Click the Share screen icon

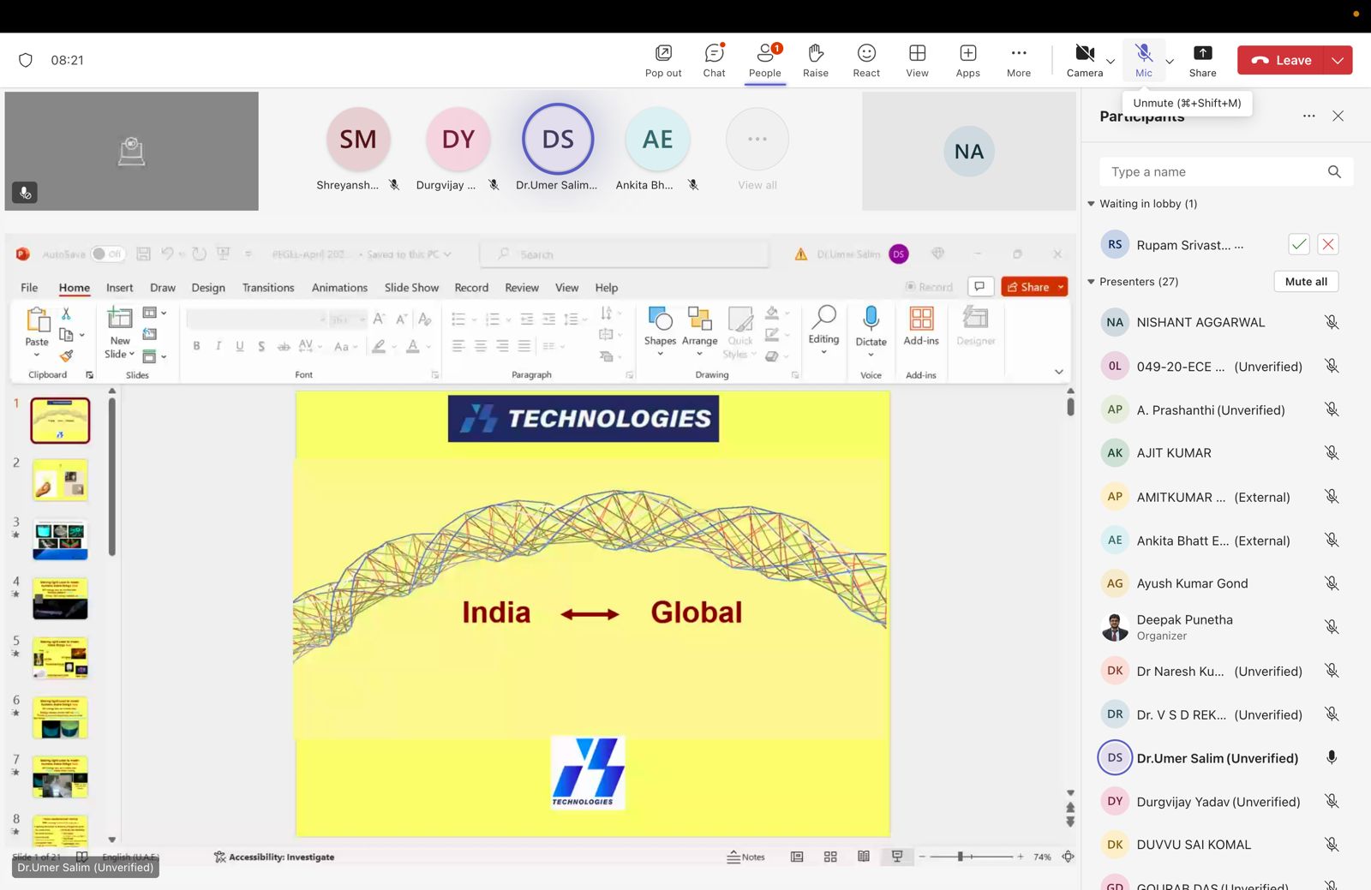[1202, 60]
